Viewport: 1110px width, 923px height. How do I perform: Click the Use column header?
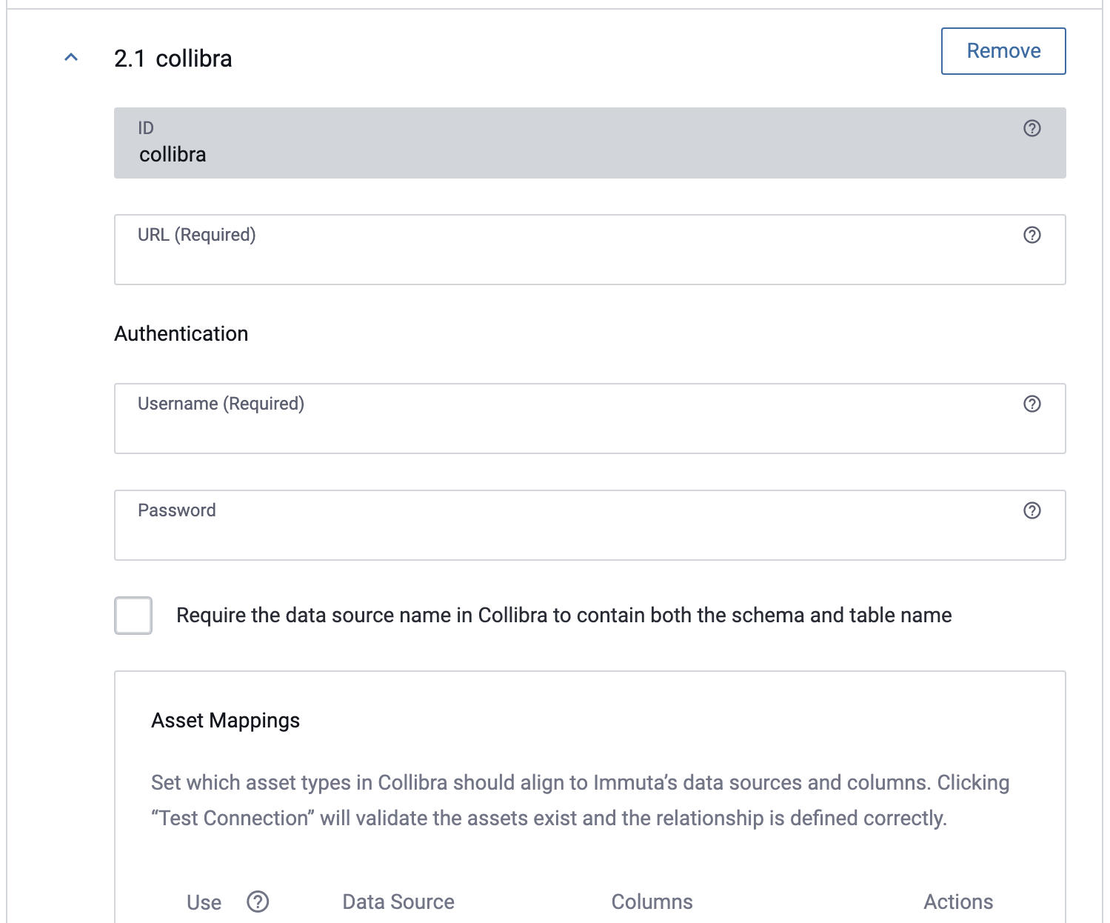tap(204, 902)
